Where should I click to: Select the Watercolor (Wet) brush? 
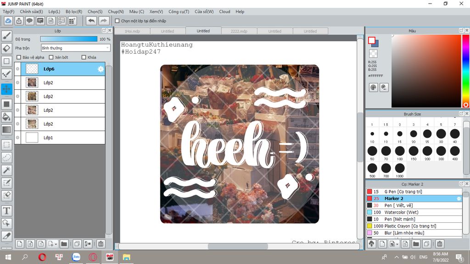click(414, 212)
